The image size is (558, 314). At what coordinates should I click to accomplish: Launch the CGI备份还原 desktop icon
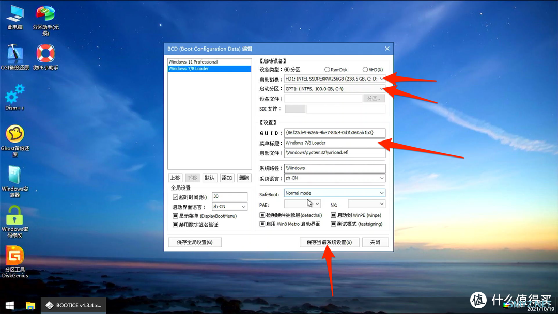pyautogui.click(x=15, y=57)
